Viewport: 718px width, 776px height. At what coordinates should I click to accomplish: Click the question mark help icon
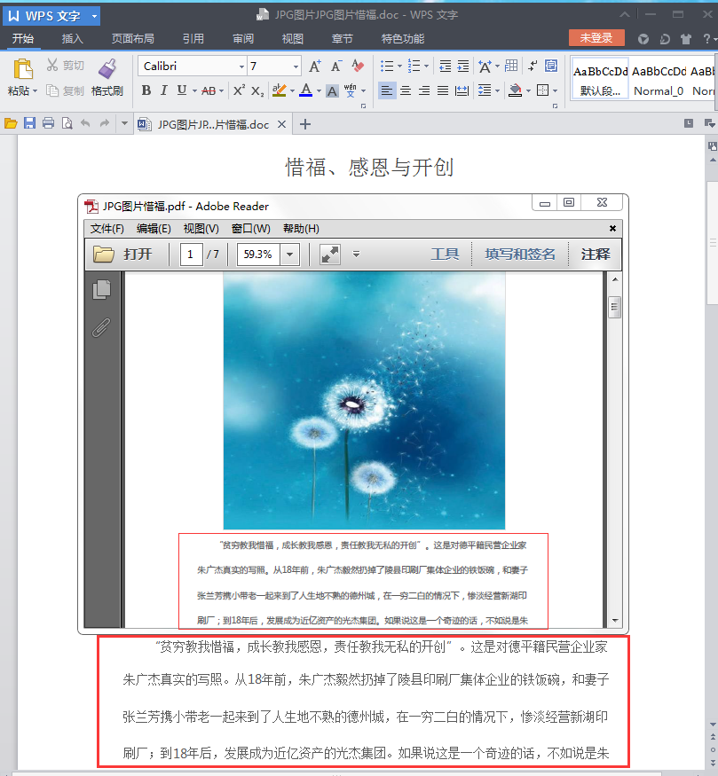tap(706, 39)
